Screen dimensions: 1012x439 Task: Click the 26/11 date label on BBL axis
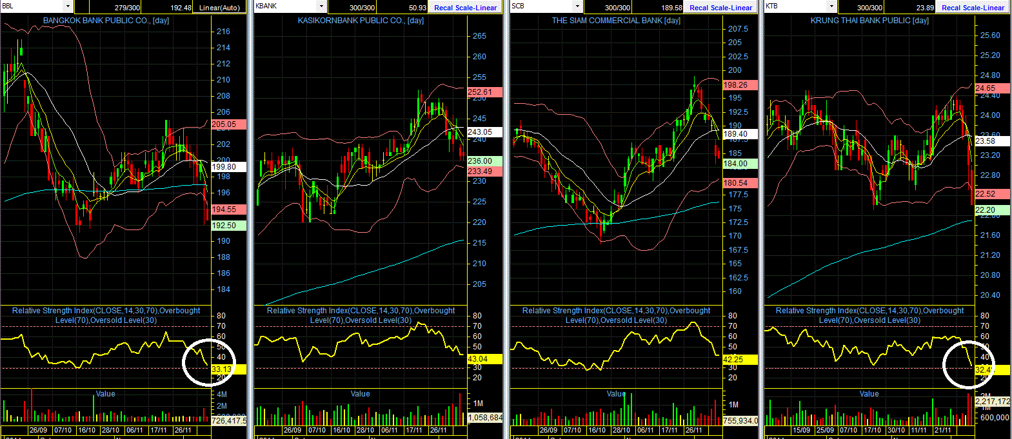click(183, 430)
